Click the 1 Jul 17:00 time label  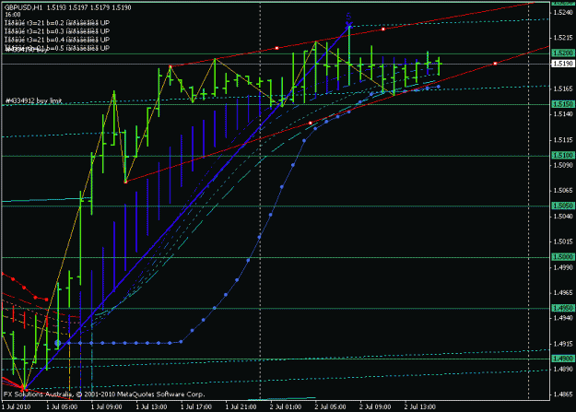[196, 406]
